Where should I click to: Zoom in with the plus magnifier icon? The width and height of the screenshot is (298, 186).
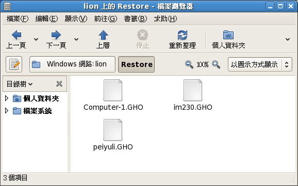click(x=216, y=64)
